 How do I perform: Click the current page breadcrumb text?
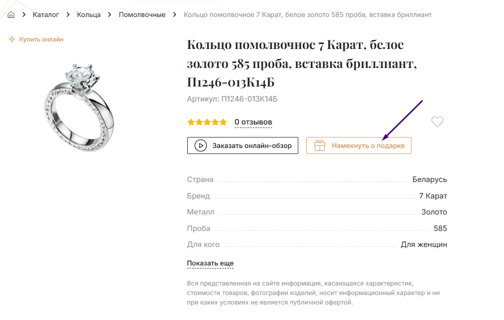tap(307, 15)
